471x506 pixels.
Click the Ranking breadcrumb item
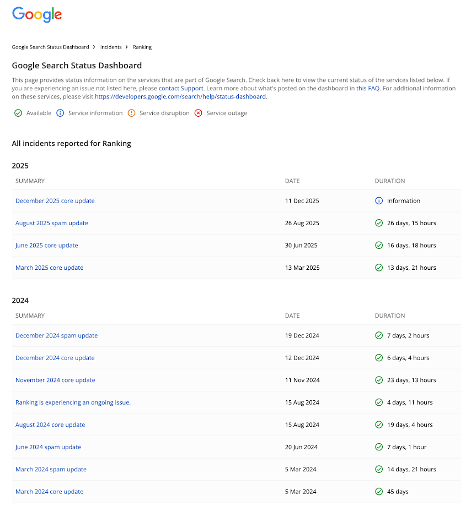(x=142, y=47)
